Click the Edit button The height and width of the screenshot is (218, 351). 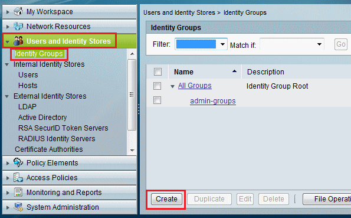click(x=245, y=199)
